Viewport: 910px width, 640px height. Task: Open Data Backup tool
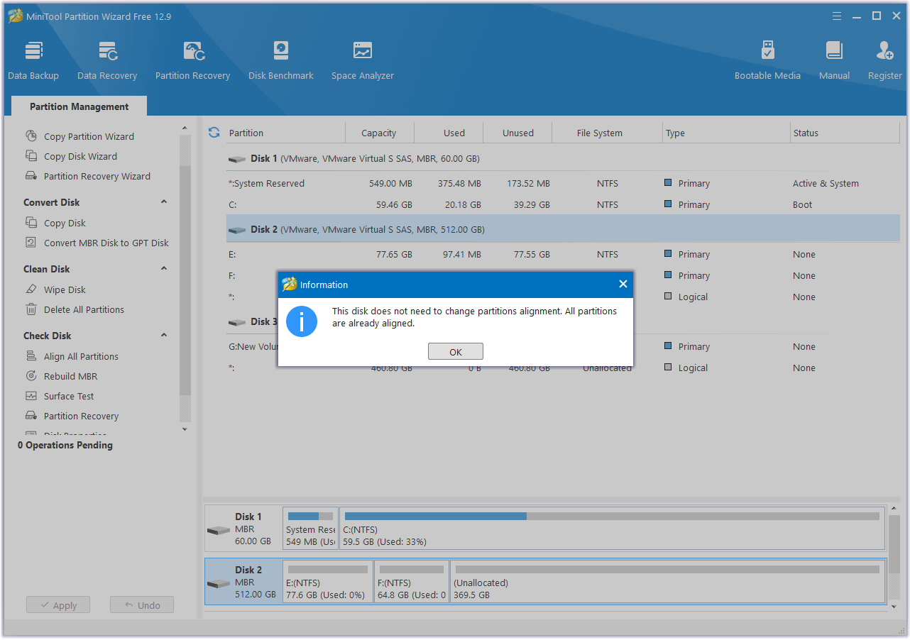pos(33,60)
